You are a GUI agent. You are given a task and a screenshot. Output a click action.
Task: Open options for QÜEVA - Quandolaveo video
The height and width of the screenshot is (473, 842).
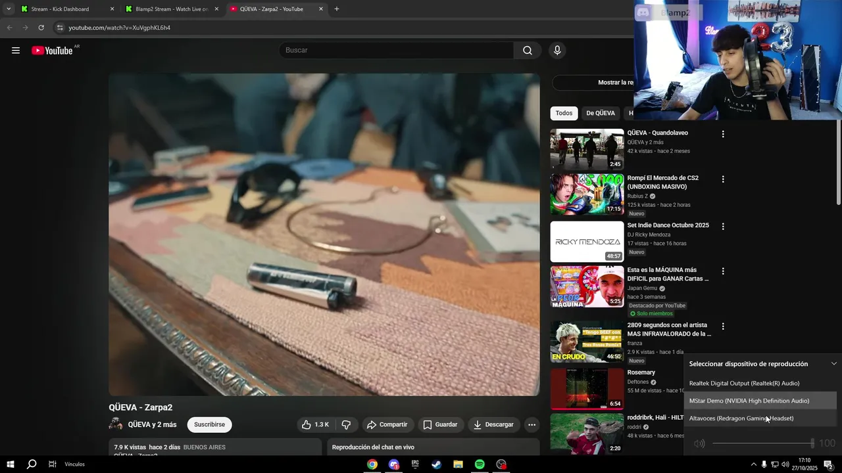coord(723,134)
